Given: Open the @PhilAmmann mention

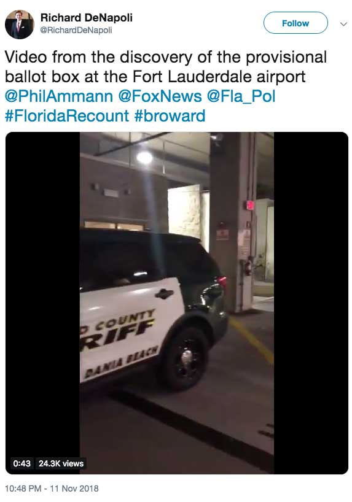Looking at the screenshot, I should pyautogui.click(x=59, y=96).
